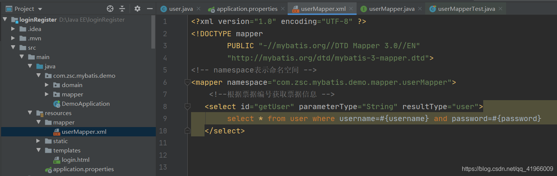Close the userMapper.xml tab
Image resolution: width=557 pixels, height=176 pixels.
click(351, 9)
